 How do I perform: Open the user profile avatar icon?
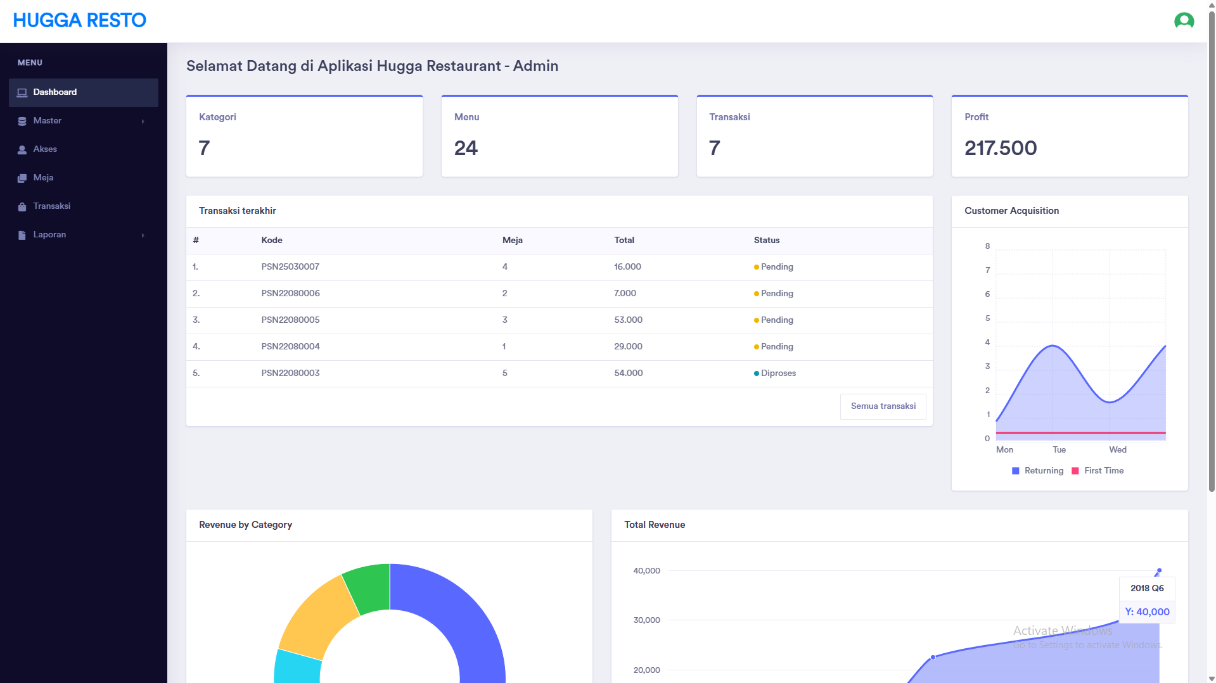[1184, 21]
